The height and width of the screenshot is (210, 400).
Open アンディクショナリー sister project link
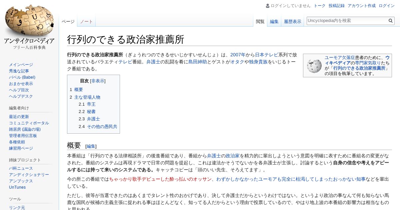point(29,175)
